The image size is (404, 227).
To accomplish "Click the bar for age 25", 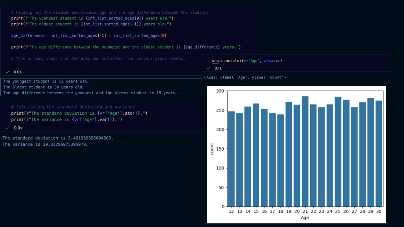I will [338, 151].
